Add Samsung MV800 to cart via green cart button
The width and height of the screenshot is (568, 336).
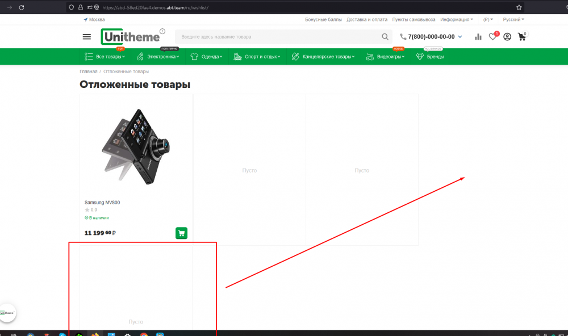(181, 233)
